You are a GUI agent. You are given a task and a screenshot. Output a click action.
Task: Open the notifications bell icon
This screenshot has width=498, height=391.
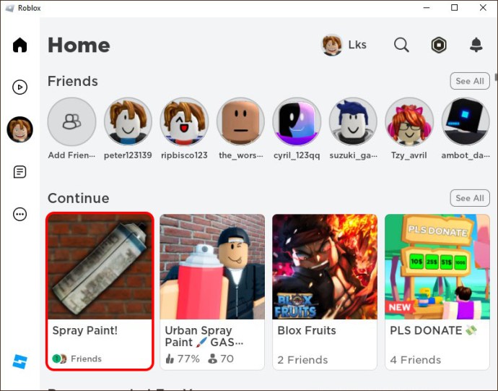[x=476, y=45]
